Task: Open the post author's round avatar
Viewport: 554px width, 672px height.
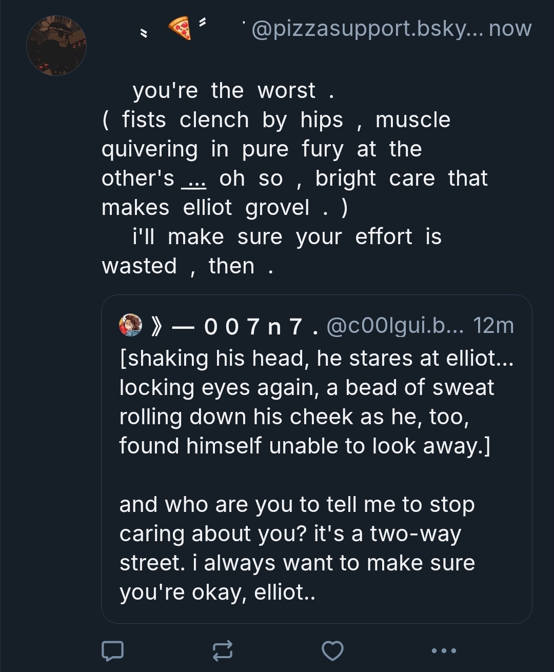Action: pyautogui.click(x=56, y=46)
